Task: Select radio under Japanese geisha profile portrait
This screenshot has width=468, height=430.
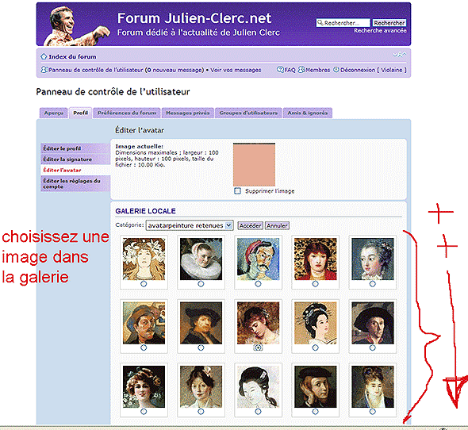Action: (x=315, y=347)
